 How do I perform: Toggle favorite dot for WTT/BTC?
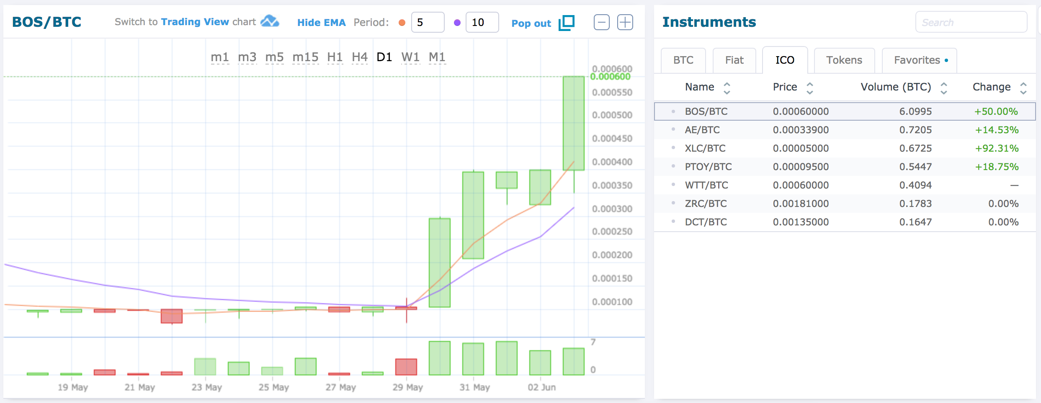pyautogui.click(x=673, y=184)
